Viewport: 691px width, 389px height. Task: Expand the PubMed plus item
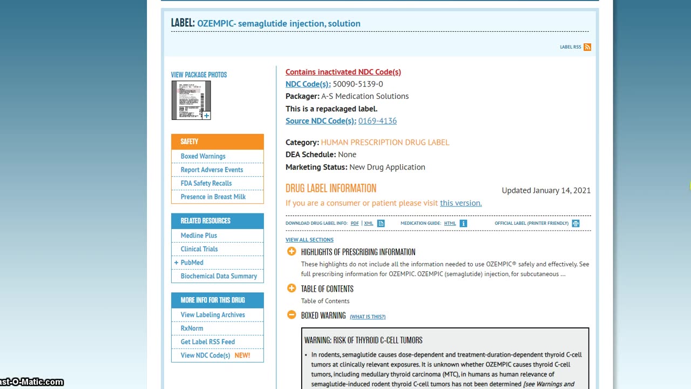tap(176, 263)
